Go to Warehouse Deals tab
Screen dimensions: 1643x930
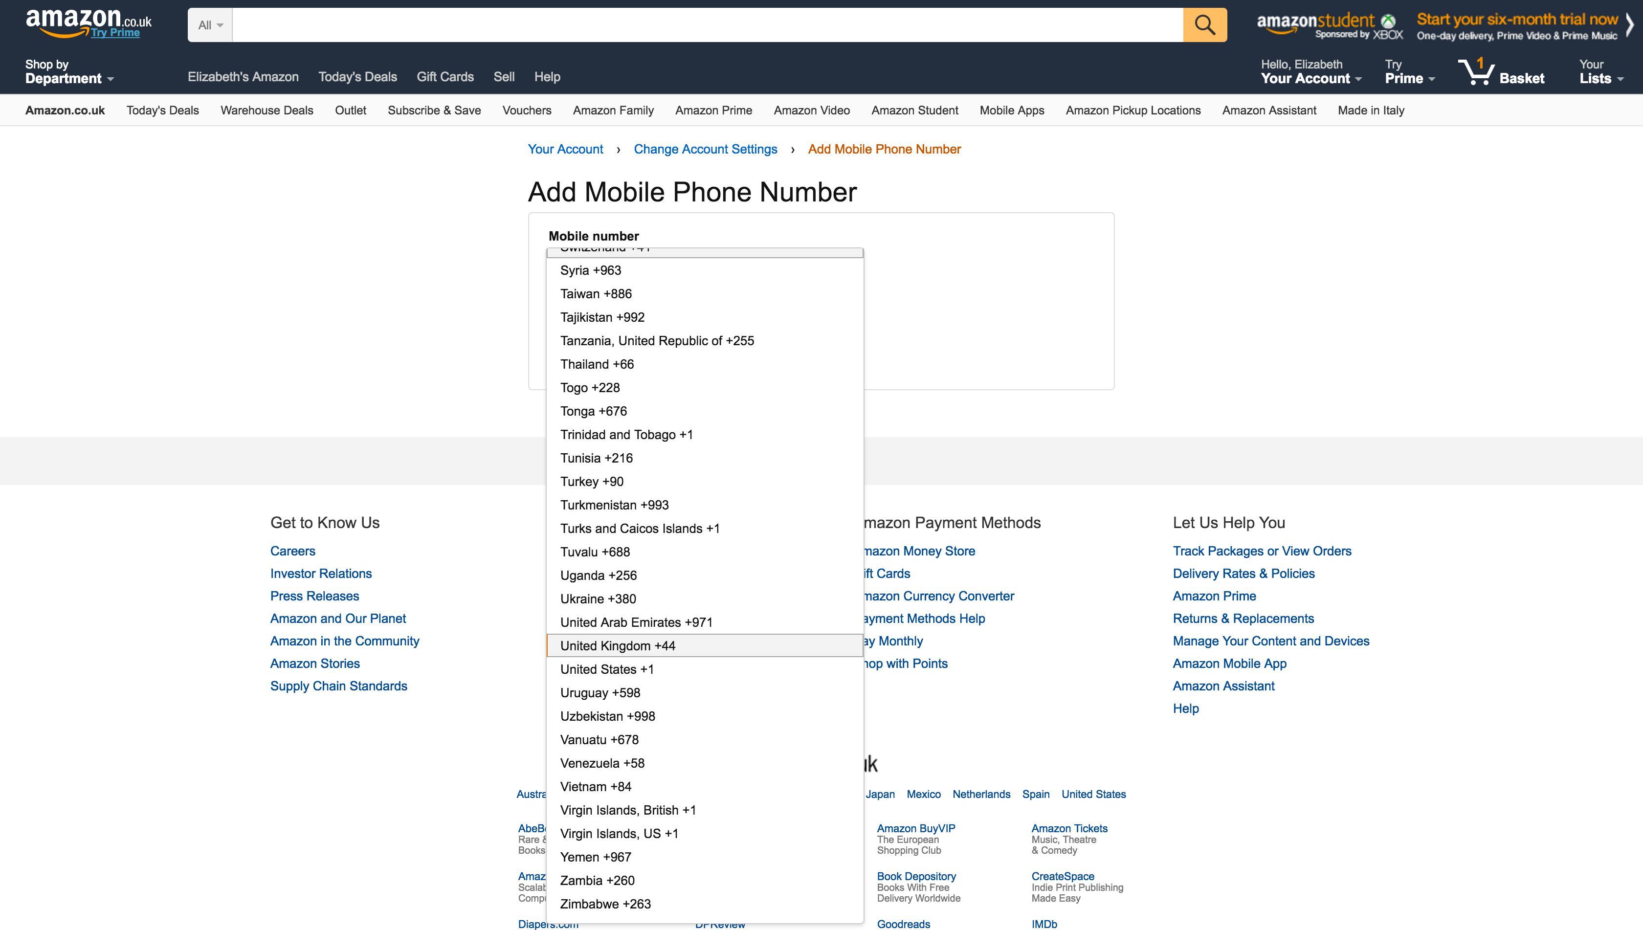[266, 110]
